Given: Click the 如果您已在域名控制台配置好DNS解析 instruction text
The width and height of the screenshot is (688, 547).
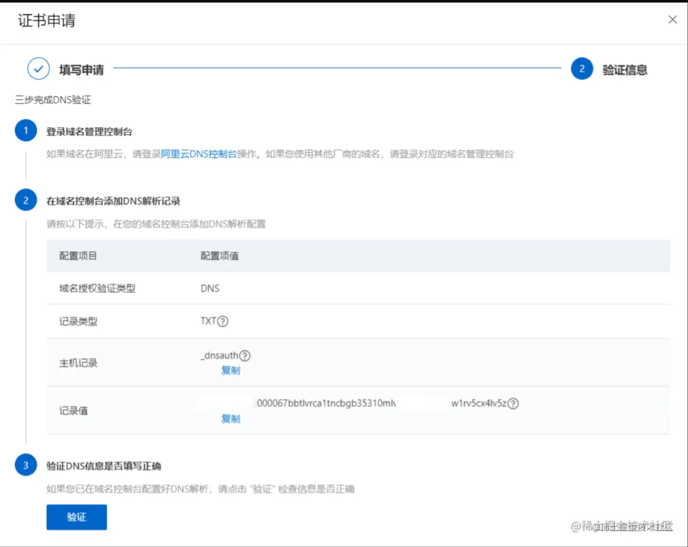Looking at the screenshot, I should click(x=200, y=489).
